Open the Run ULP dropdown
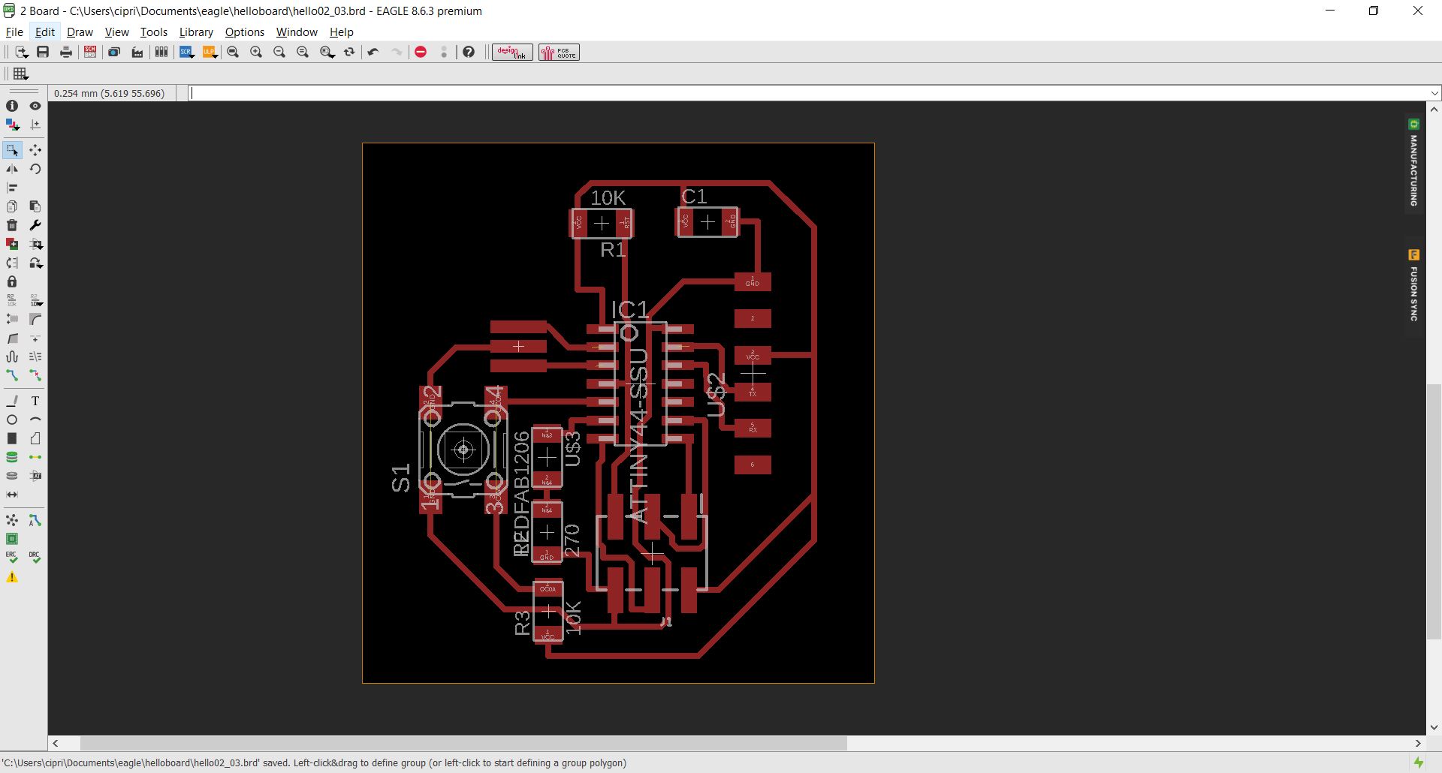Screen dimensions: 1442x773 coord(210,52)
